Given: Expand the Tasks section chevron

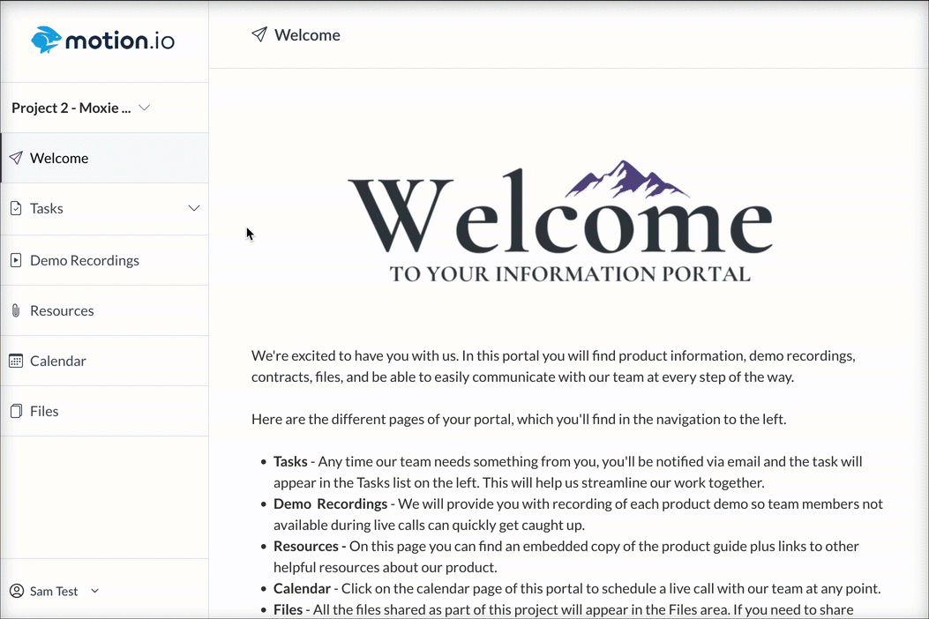Looking at the screenshot, I should click(x=194, y=209).
